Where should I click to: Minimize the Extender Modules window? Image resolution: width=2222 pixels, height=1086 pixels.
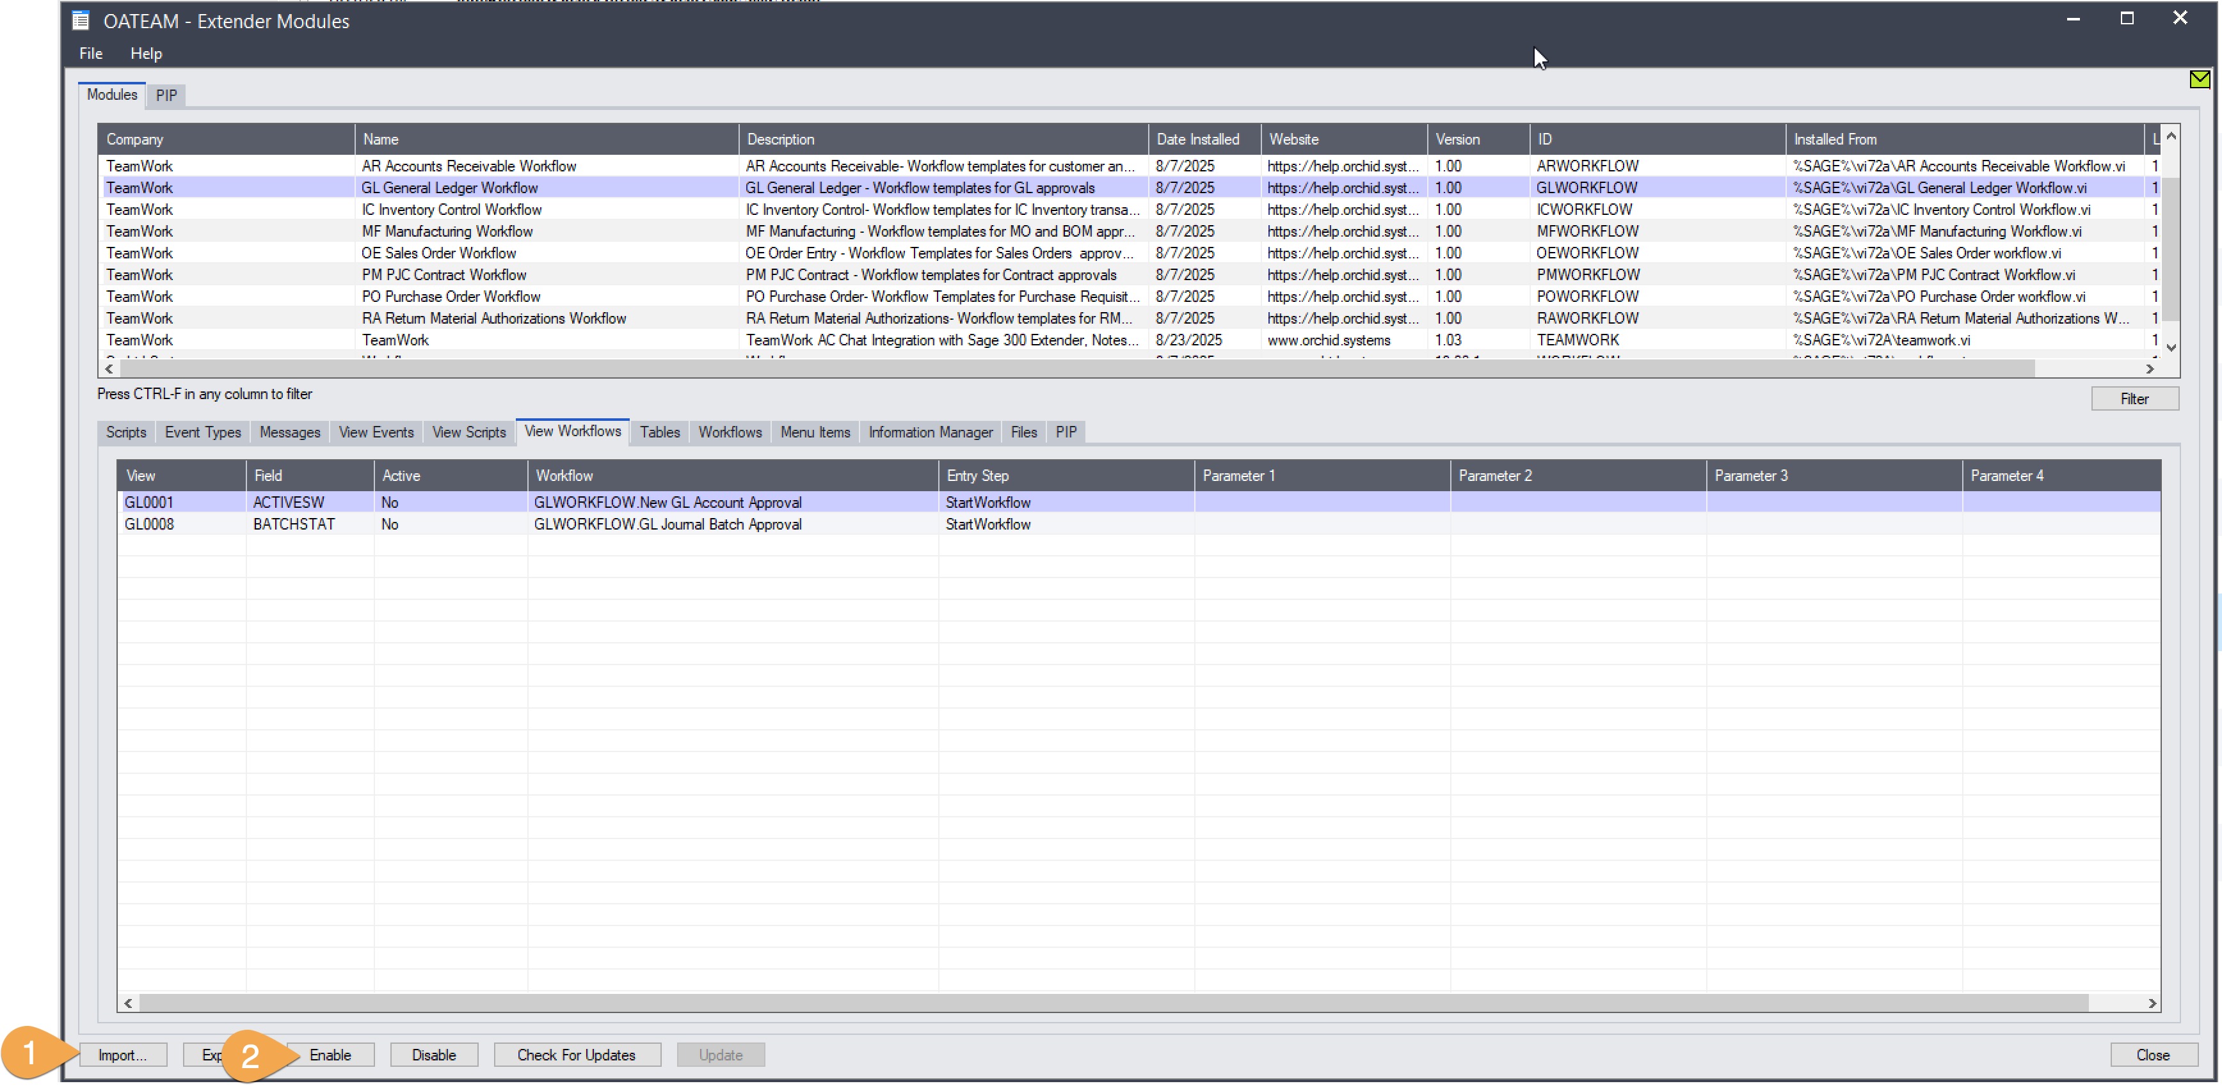(x=2073, y=18)
